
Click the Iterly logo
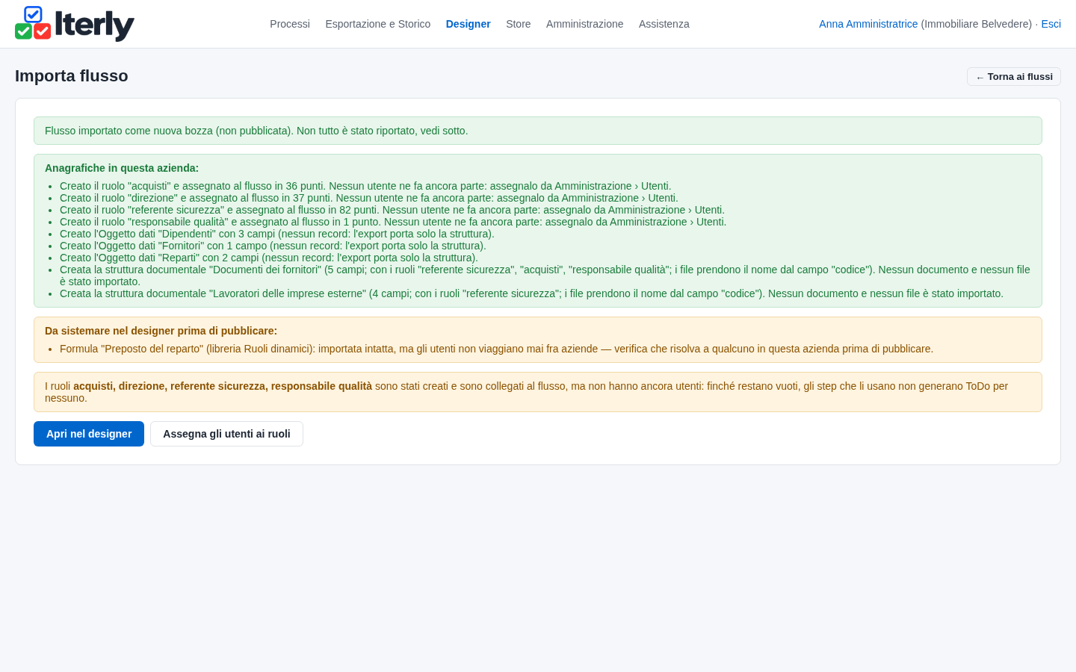75,24
